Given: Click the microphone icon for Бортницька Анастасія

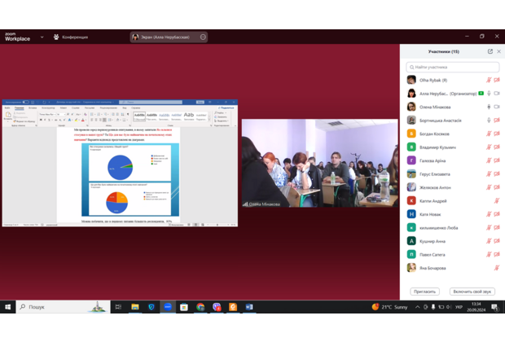Looking at the screenshot, I should [x=489, y=121].
